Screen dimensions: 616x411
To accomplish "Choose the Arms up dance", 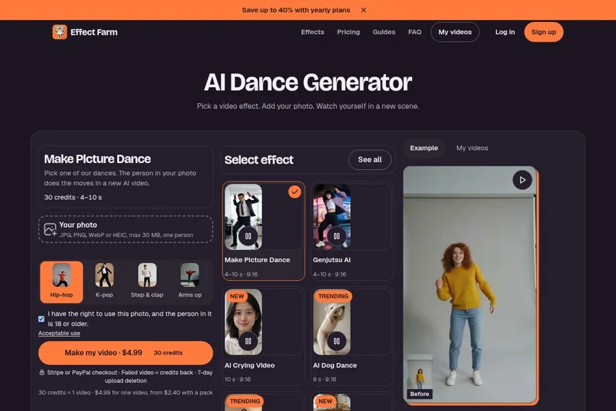I will click(x=190, y=282).
